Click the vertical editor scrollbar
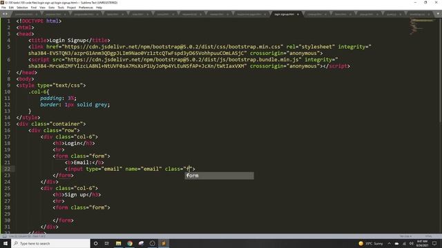 click(x=441, y=70)
